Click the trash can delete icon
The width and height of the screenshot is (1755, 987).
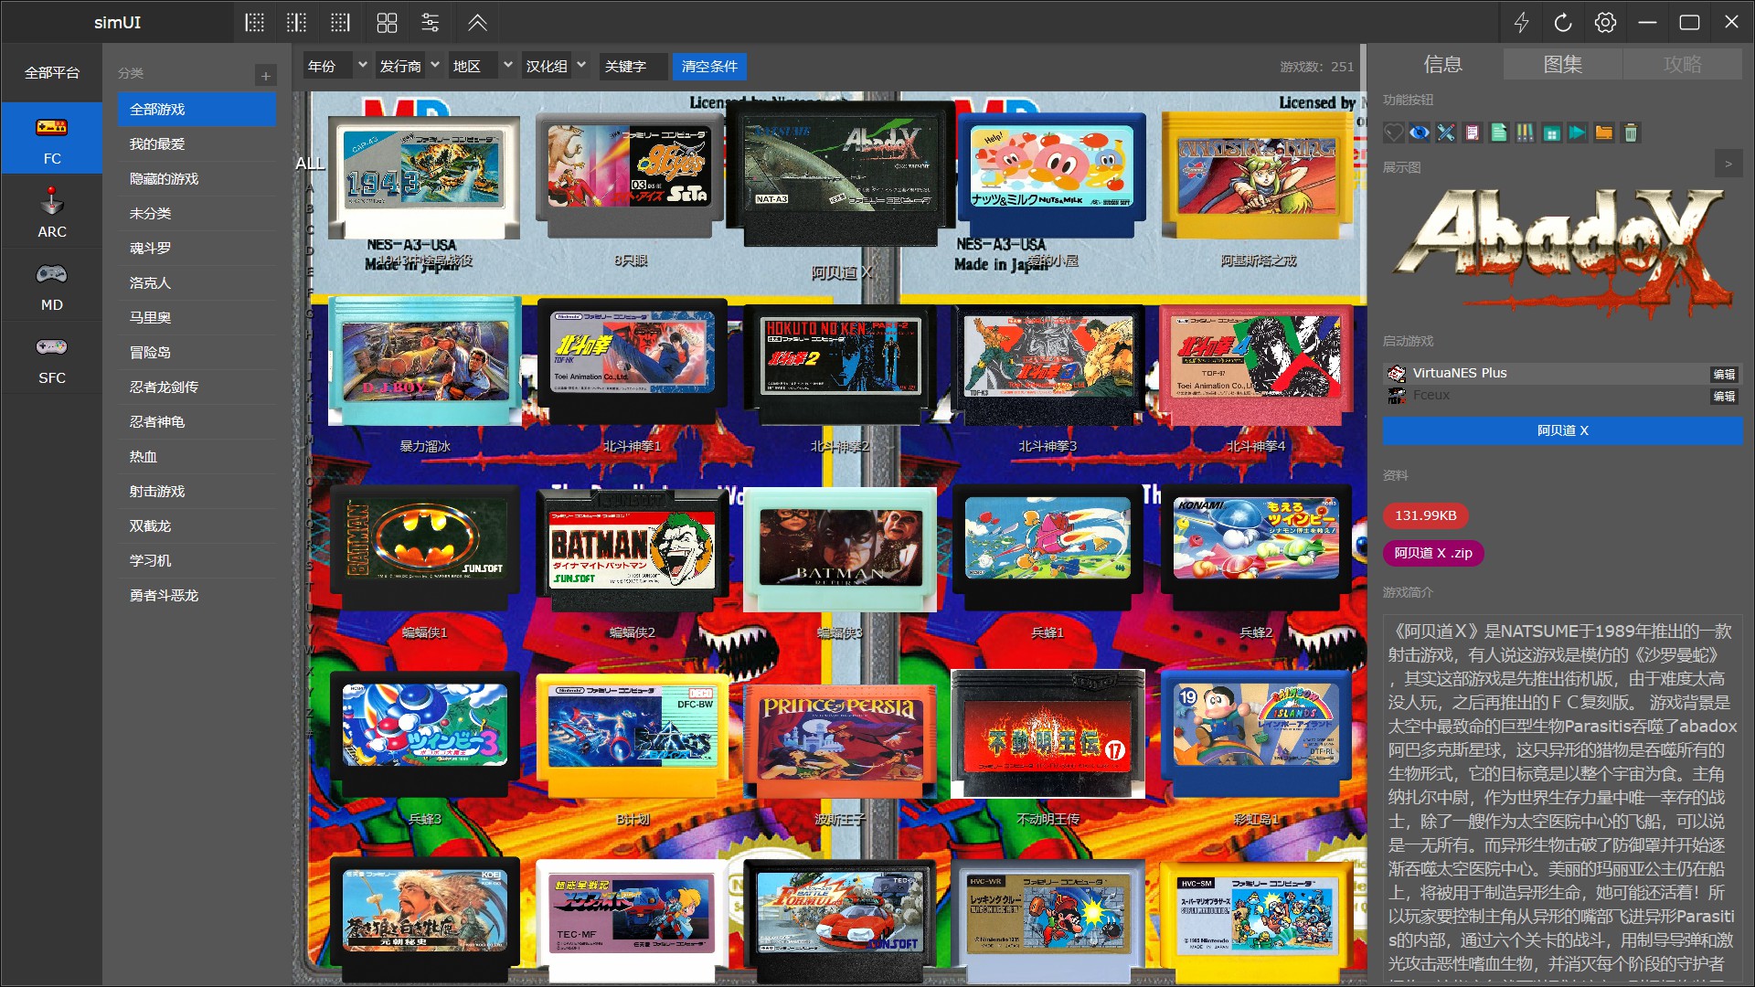pos(1630,133)
